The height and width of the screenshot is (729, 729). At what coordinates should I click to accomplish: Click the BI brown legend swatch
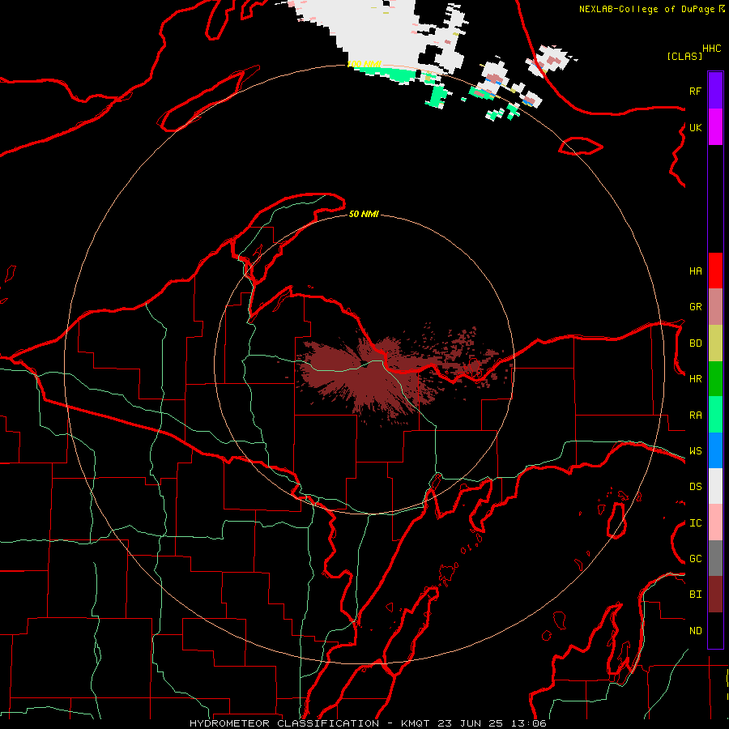coord(715,595)
